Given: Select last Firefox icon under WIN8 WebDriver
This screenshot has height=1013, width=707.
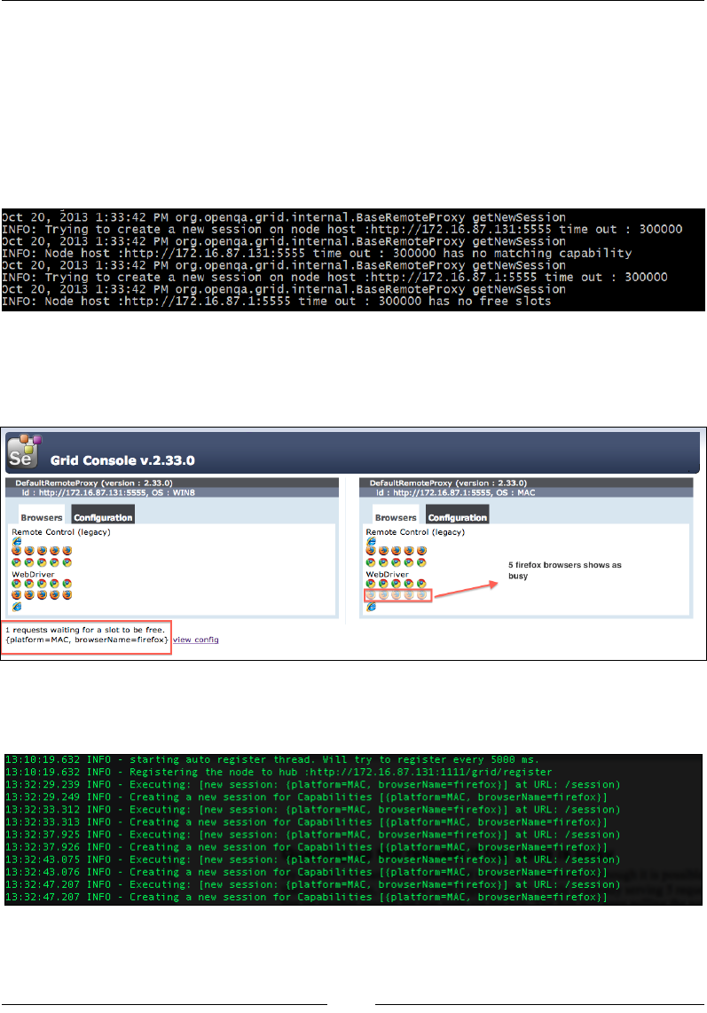Looking at the screenshot, I should [67, 594].
